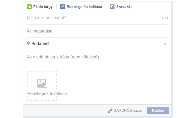Click the blue pencil Beszélgetés indítása icon
Viewport: 193px width, 118px height.
63,7
